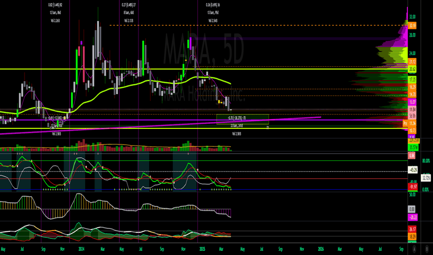The height and width of the screenshot is (255, 433).
Task: Select the 20.62 yellow price label
Action: [412, 69]
